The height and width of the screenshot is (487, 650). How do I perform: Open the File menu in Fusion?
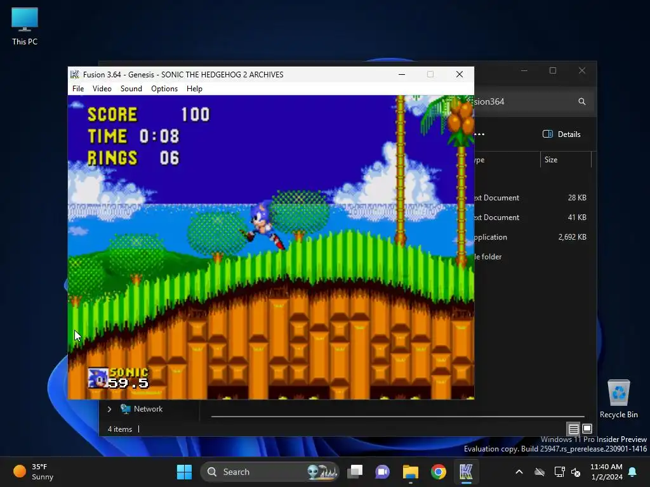(78, 89)
